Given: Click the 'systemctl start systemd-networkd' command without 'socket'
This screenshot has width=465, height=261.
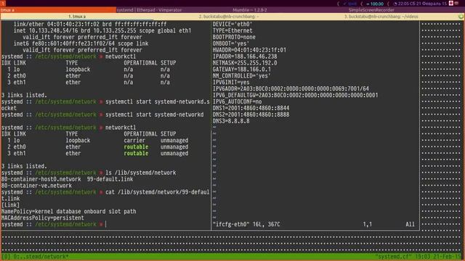Looking at the screenshot, I should tap(155, 115).
